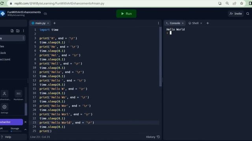Click the Ghostwriter button
252x141 pixels.
coord(11,122)
